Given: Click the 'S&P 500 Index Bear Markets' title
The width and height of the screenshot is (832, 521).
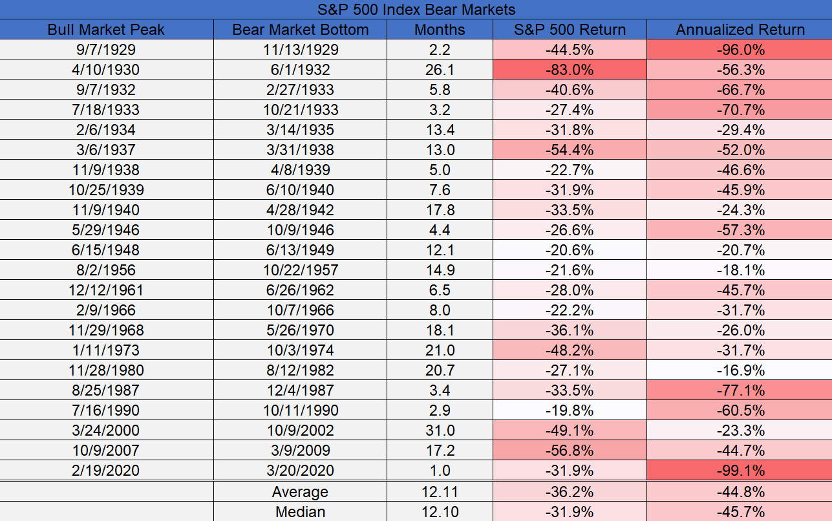Looking at the screenshot, I should click(416, 10).
